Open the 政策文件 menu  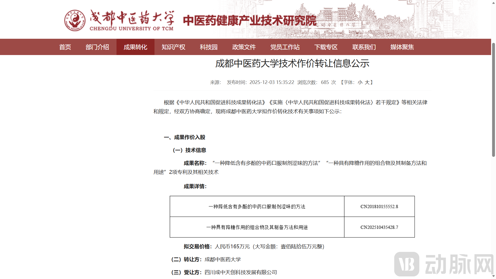click(244, 47)
